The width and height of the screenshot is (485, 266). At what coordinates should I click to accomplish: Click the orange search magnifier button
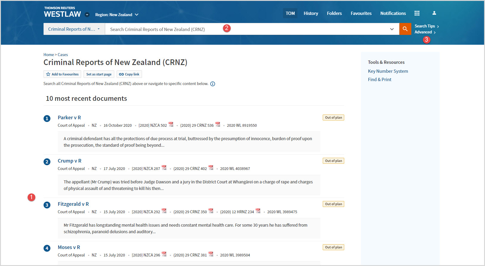pyautogui.click(x=405, y=29)
